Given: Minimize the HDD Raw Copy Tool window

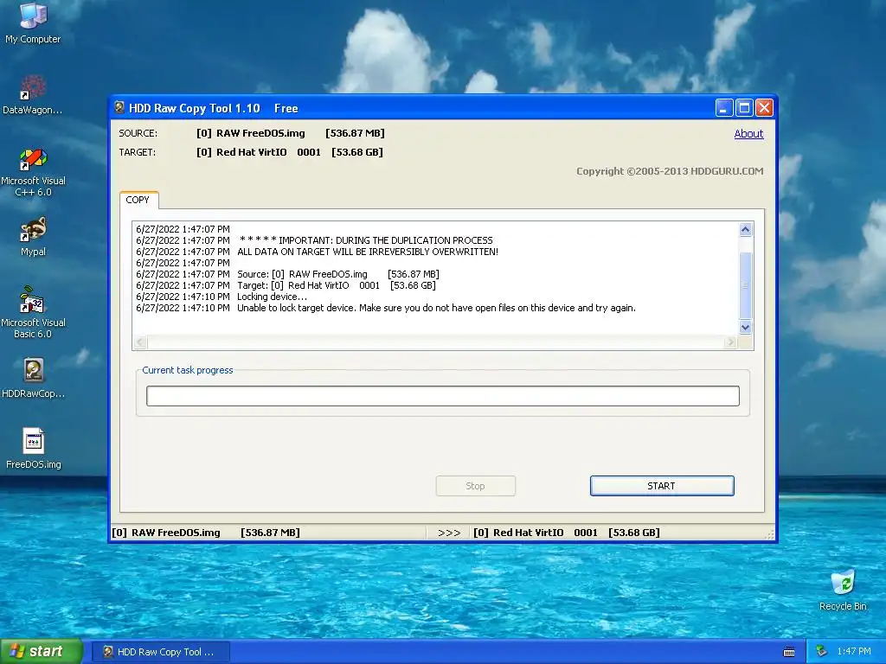Looking at the screenshot, I should tap(724, 107).
